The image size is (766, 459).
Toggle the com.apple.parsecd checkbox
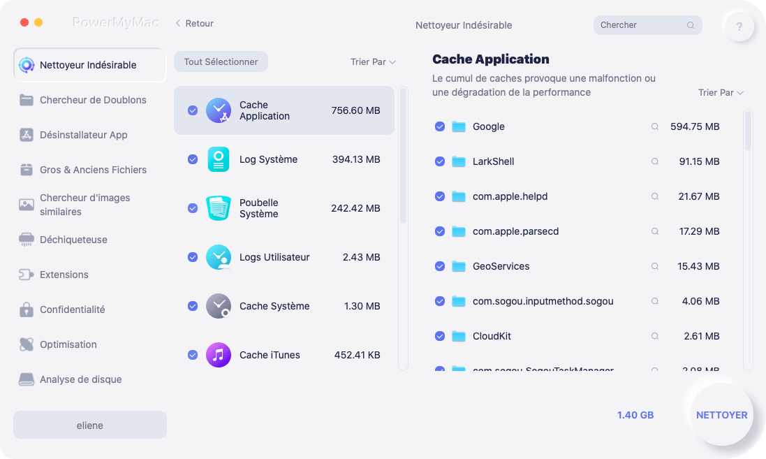(x=440, y=231)
